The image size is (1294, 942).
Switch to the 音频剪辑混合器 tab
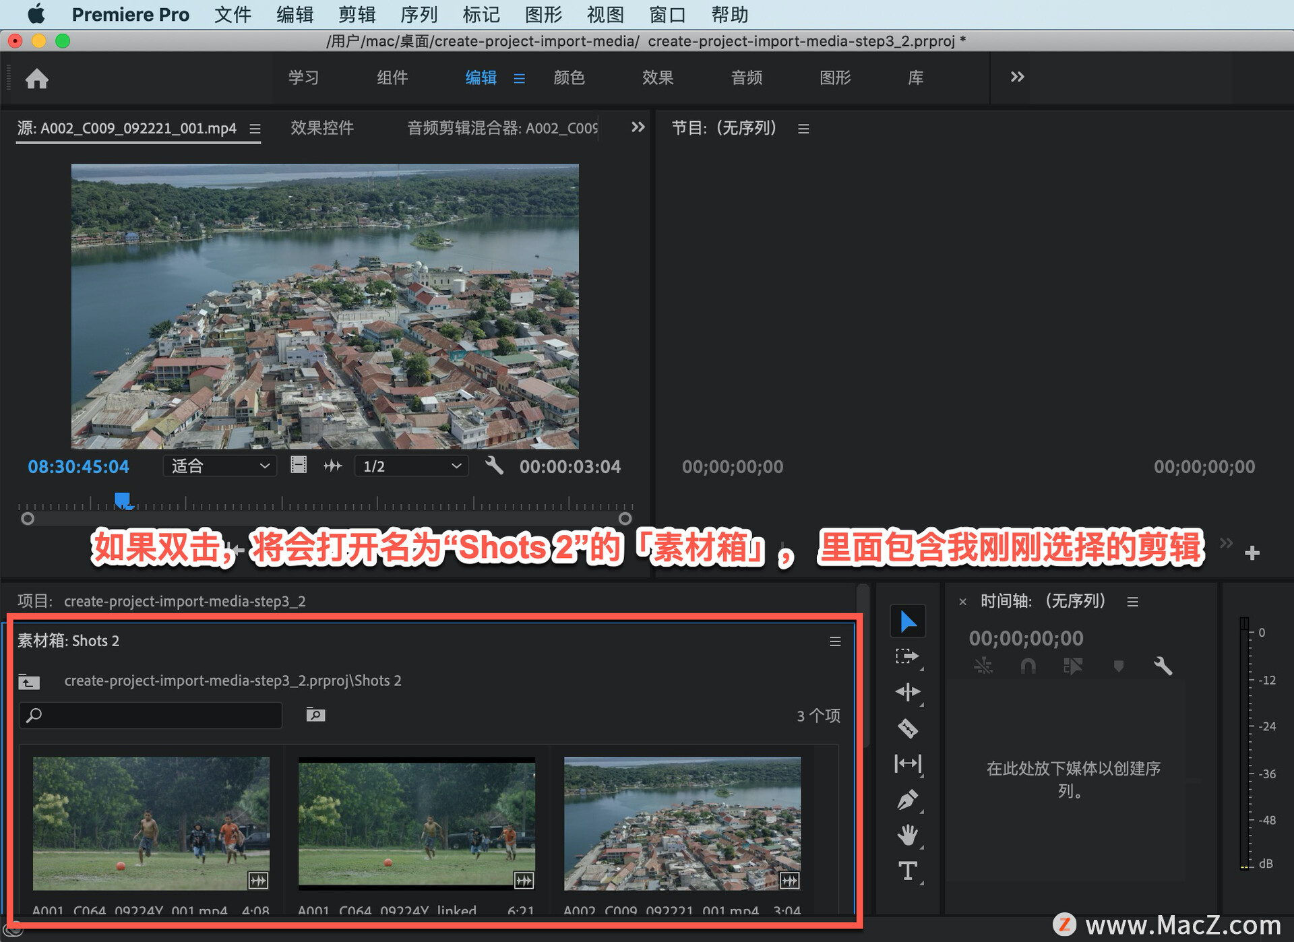[502, 127]
